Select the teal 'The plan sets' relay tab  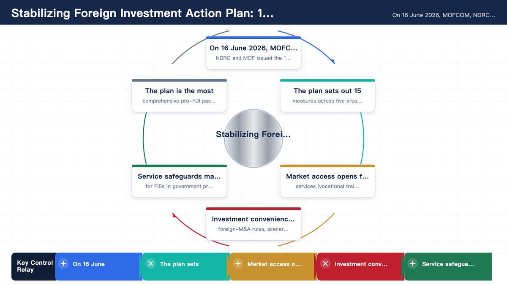186,266
